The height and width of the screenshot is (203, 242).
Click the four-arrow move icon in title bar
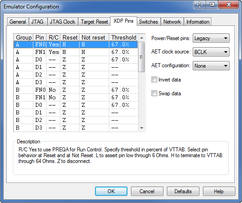tap(199, 4)
